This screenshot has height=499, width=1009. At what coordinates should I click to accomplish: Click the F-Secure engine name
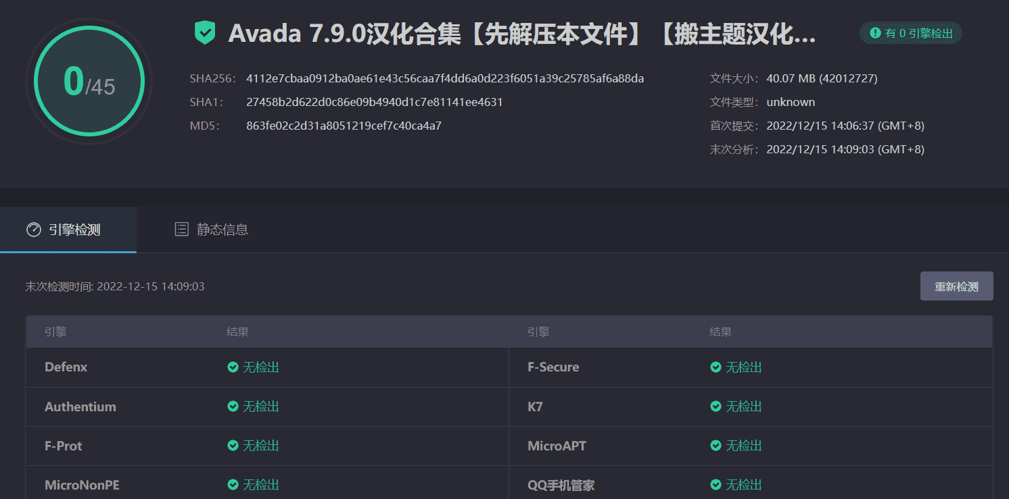pyautogui.click(x=553, y=367)
